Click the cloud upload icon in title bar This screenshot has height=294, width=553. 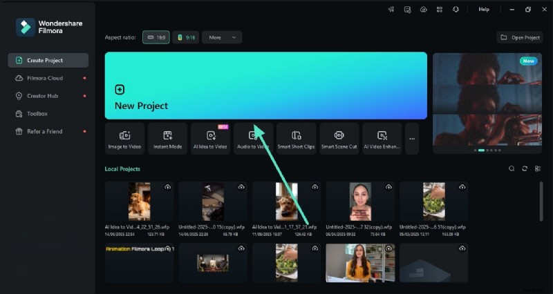423,10
